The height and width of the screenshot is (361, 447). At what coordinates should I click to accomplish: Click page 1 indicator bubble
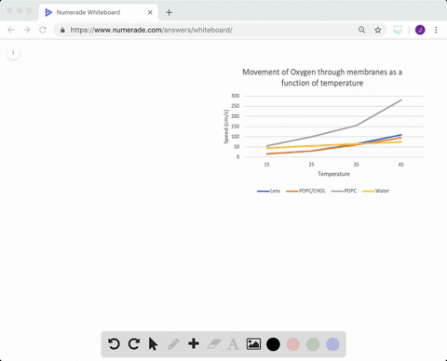pyautogui.click(x=13, y=53)
